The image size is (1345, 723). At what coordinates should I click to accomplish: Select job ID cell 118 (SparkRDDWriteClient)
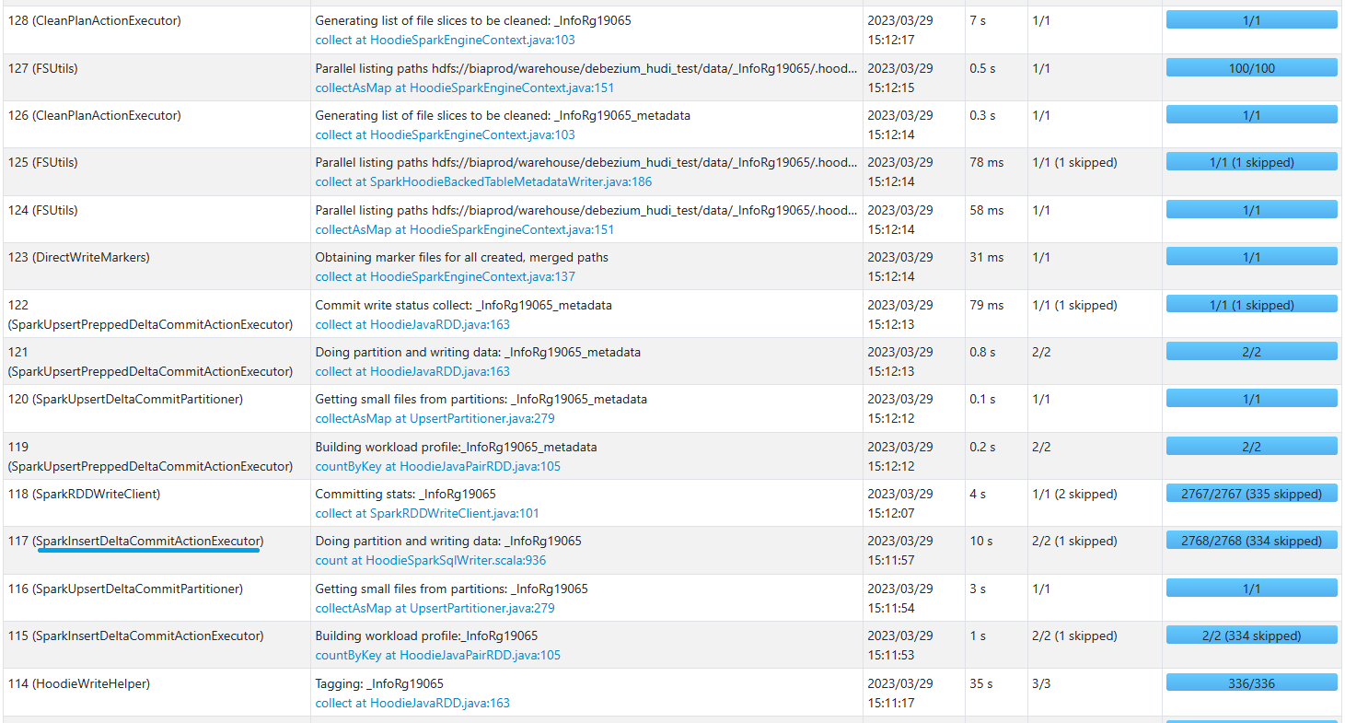pos(157,503)
